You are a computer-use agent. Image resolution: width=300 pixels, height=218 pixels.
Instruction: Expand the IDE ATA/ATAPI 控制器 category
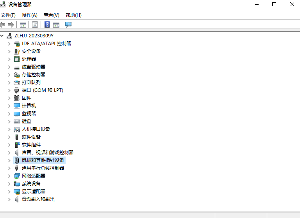9,44
